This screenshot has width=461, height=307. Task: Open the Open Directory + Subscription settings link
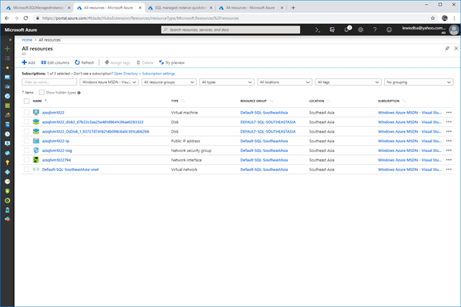pyautogui.click(x=144, y=74)
